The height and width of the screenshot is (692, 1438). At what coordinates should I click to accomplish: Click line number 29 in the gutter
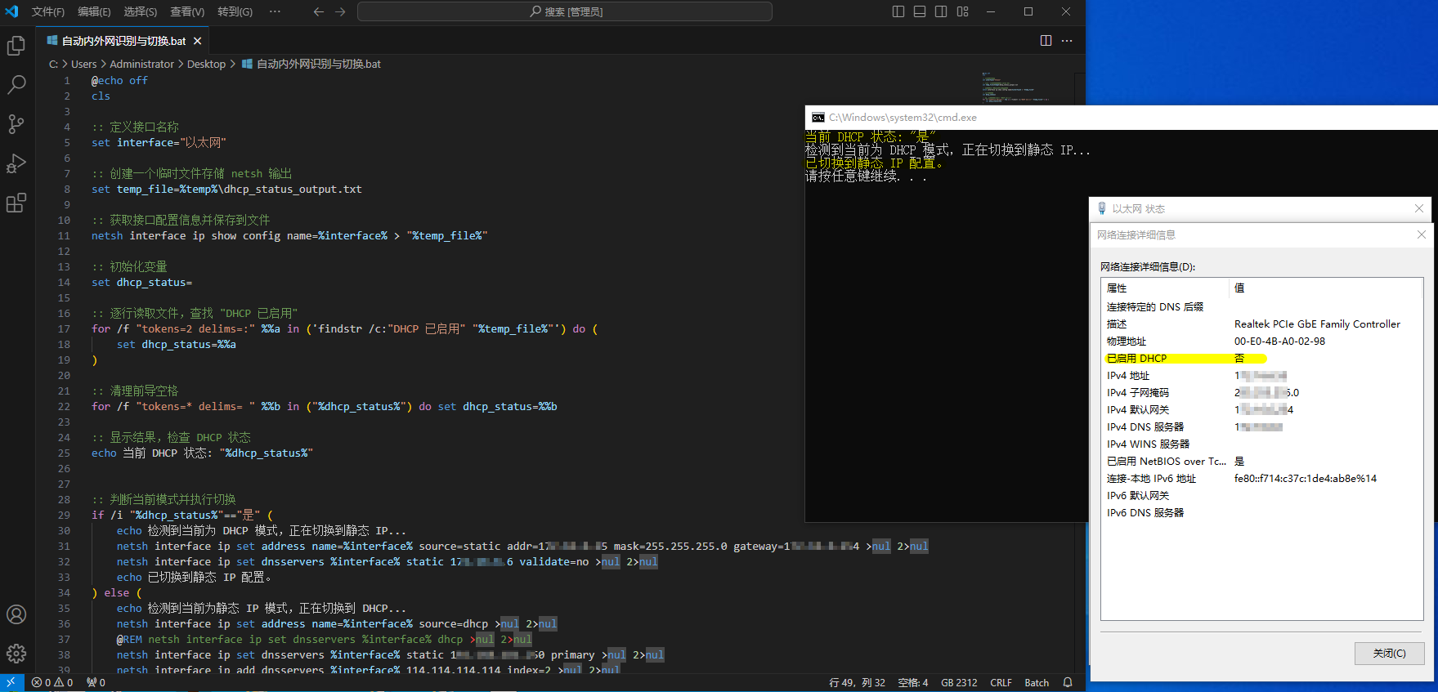click(x=64, y=515)
